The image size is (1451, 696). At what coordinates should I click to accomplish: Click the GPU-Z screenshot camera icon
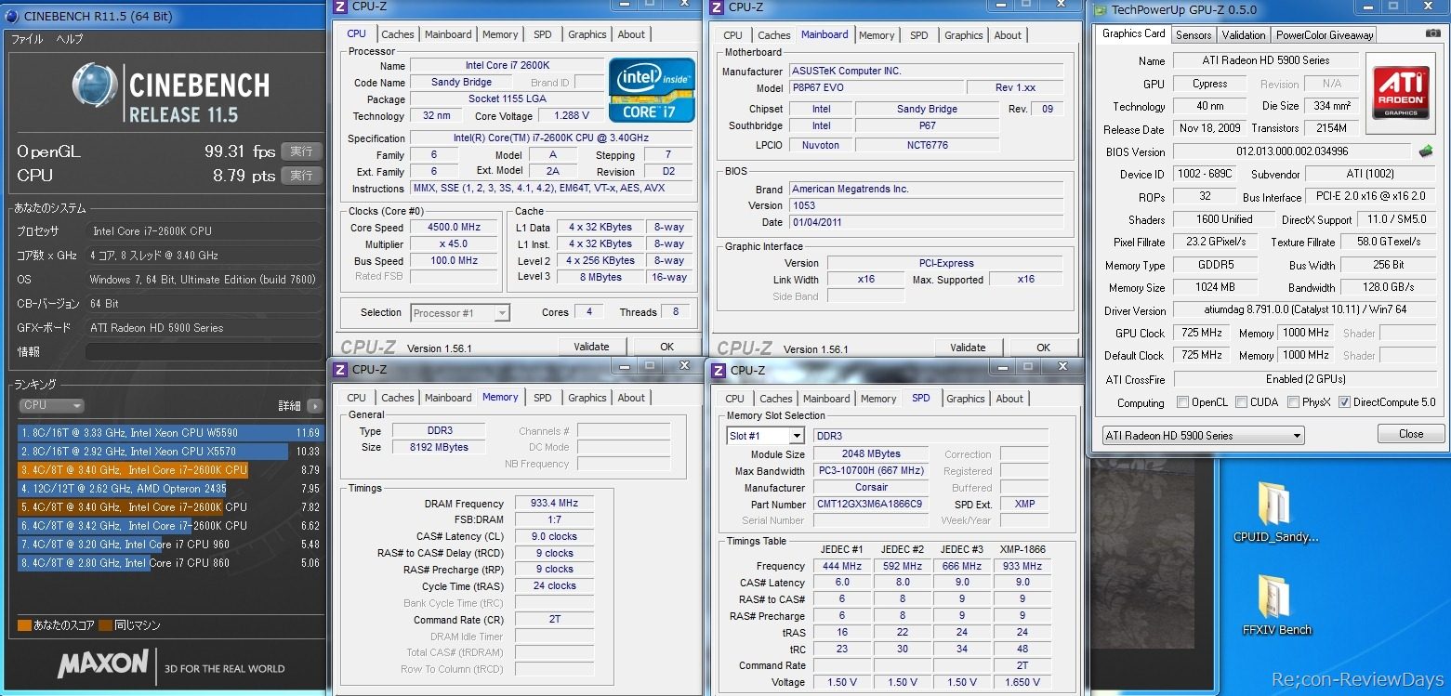pos(1432,34)
